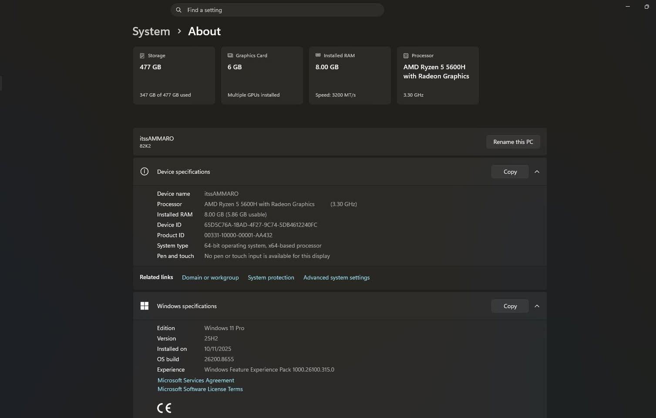Click the Find a setting field
The height and width of the screenshot is (418, 656).
click(277, 10)
